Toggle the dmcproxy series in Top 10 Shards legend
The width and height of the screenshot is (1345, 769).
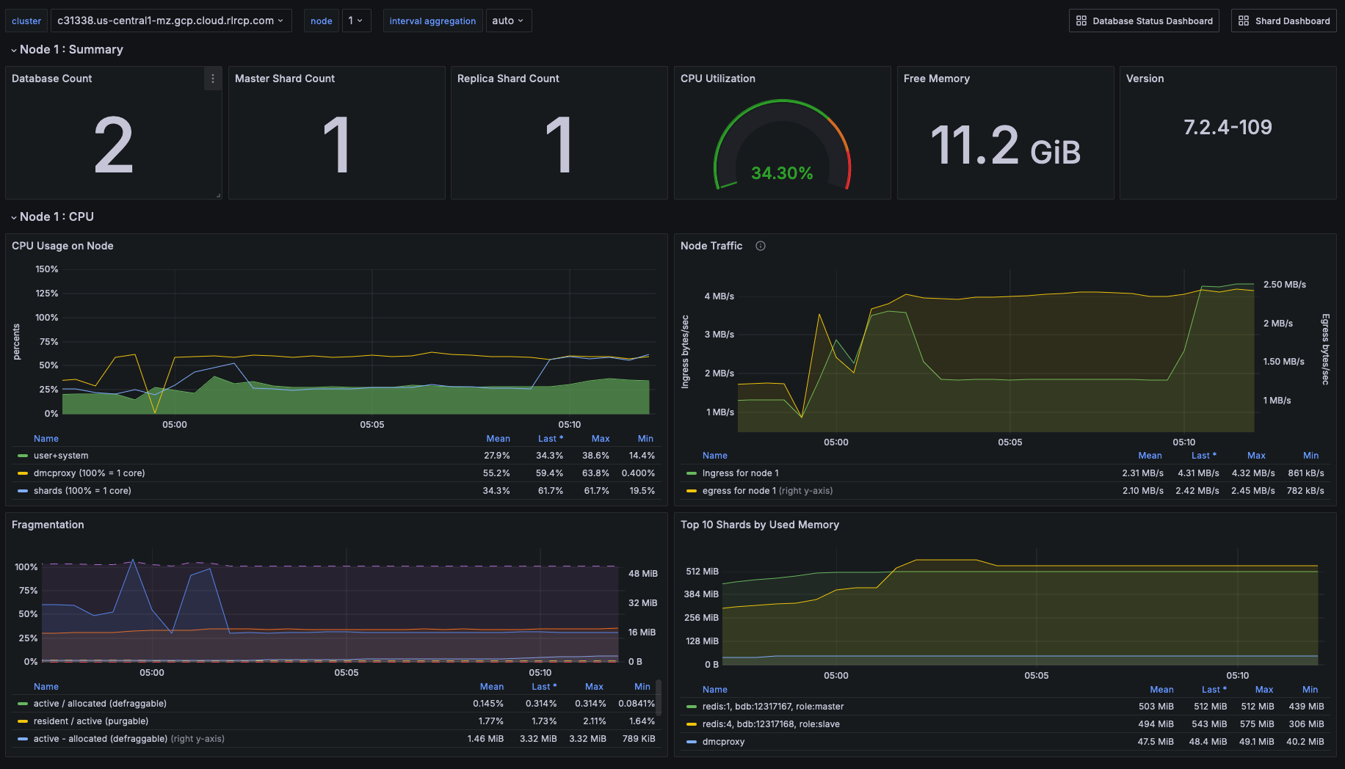(x=724, y=741)
